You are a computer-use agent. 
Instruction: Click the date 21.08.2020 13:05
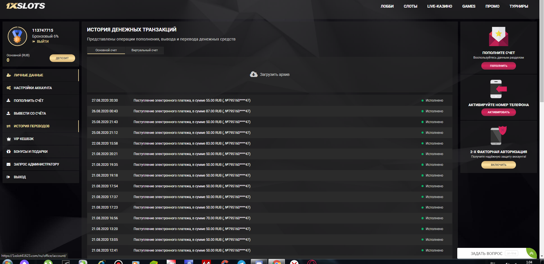[105, 240]
